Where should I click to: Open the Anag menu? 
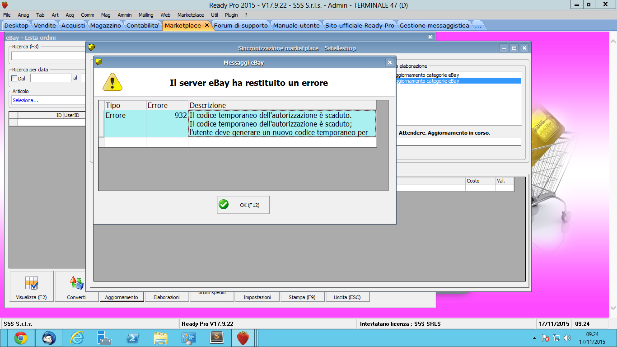coord(23,15)
